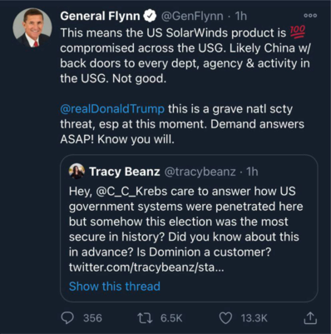
Task: Click the @tracybeanz handle
Action: (200, 172)
